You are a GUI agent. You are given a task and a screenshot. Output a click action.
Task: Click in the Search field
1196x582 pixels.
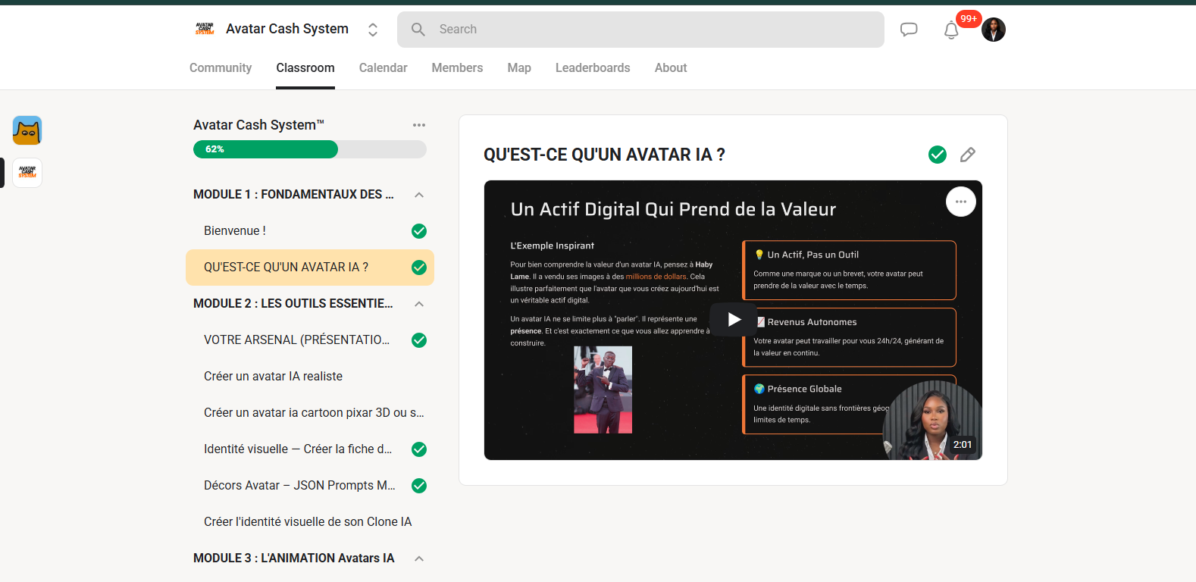click(x=640, y=30)
